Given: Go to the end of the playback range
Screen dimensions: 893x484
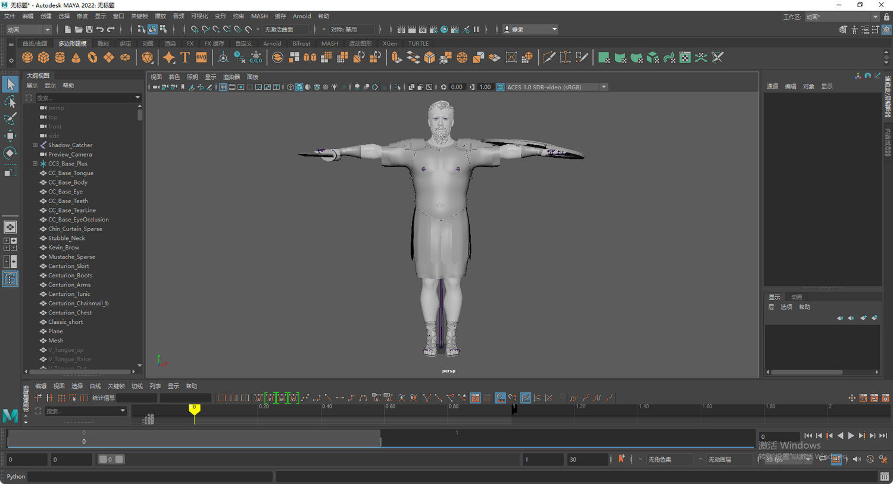Looking at the screenshot, I should pyautogui.click(x=883, y=436).
